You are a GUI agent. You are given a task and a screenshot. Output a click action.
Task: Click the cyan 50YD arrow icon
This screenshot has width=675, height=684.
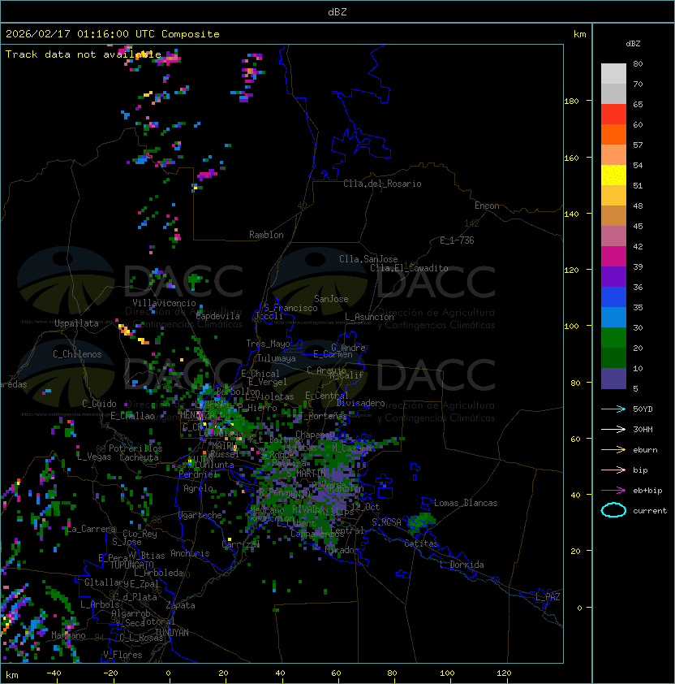613,409
